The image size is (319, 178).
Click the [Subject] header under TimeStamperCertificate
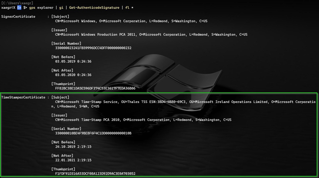60,97
